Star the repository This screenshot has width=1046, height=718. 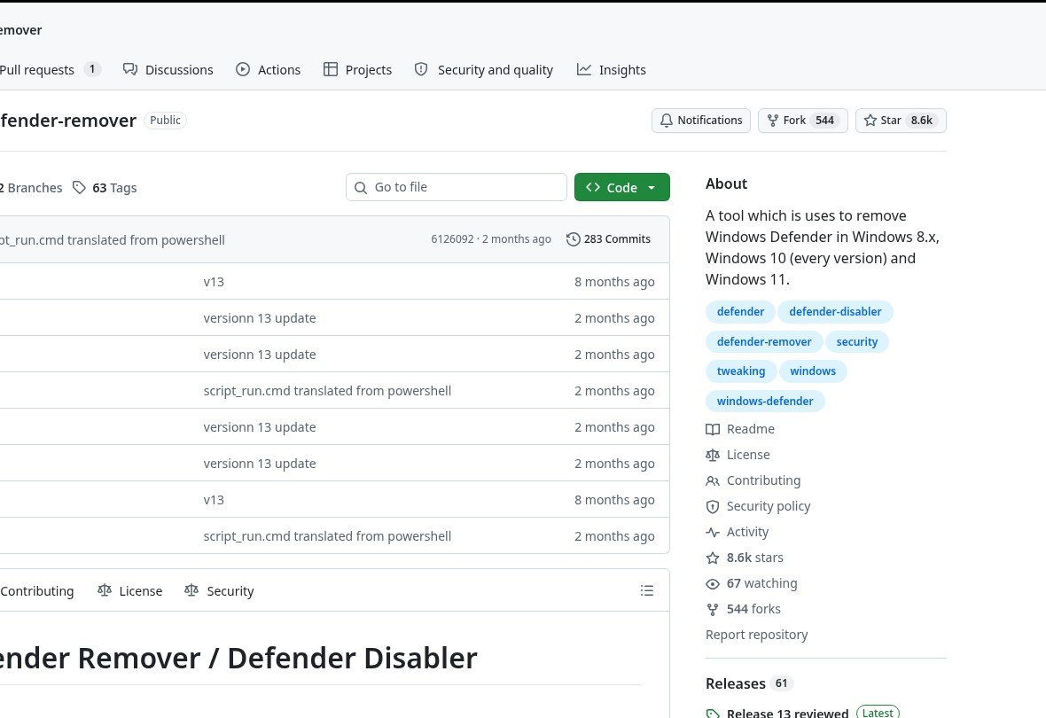(901, 121)
